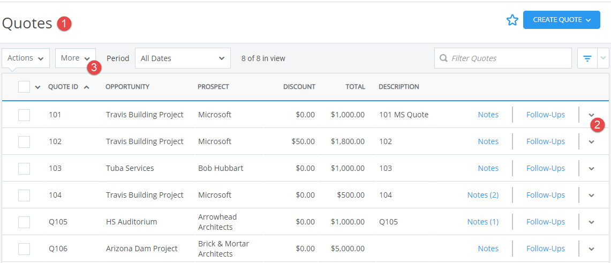Open Follow-Ups for quote 102

pyautogui.click(x=546, y=141)
